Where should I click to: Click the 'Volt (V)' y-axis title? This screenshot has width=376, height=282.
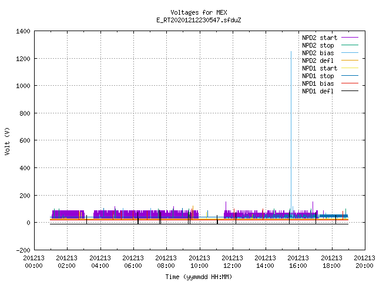(7, 141)
